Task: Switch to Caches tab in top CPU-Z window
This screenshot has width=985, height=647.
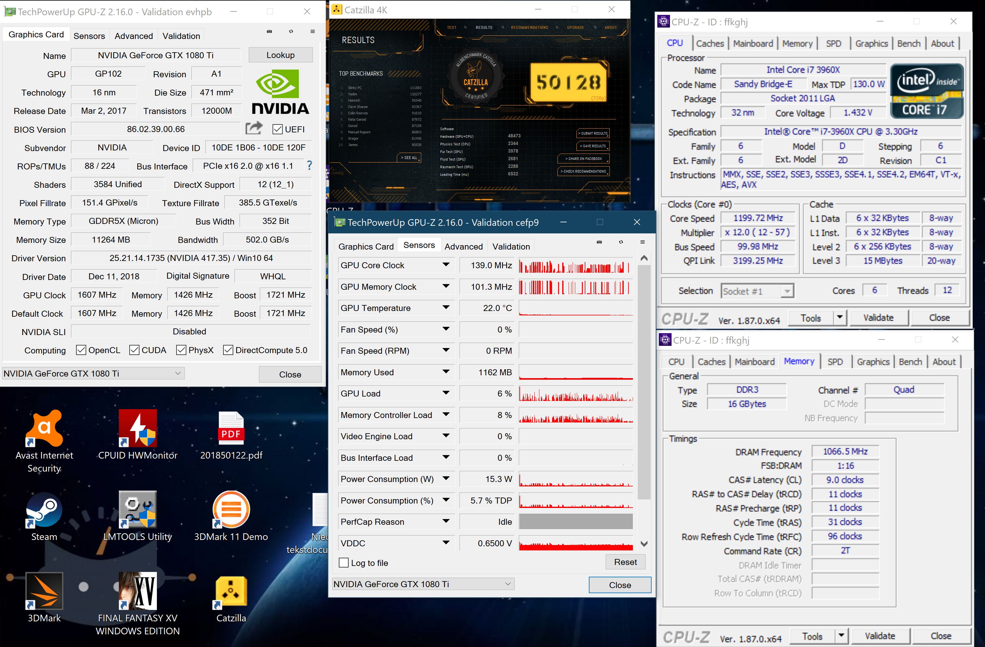Action: tap(710, 43)
